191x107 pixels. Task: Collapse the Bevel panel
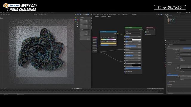tap(169, 73)
